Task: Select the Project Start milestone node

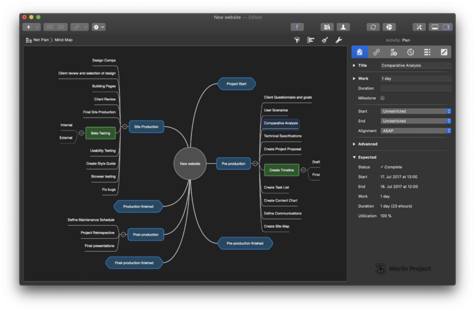Action: tap(237, 84)
